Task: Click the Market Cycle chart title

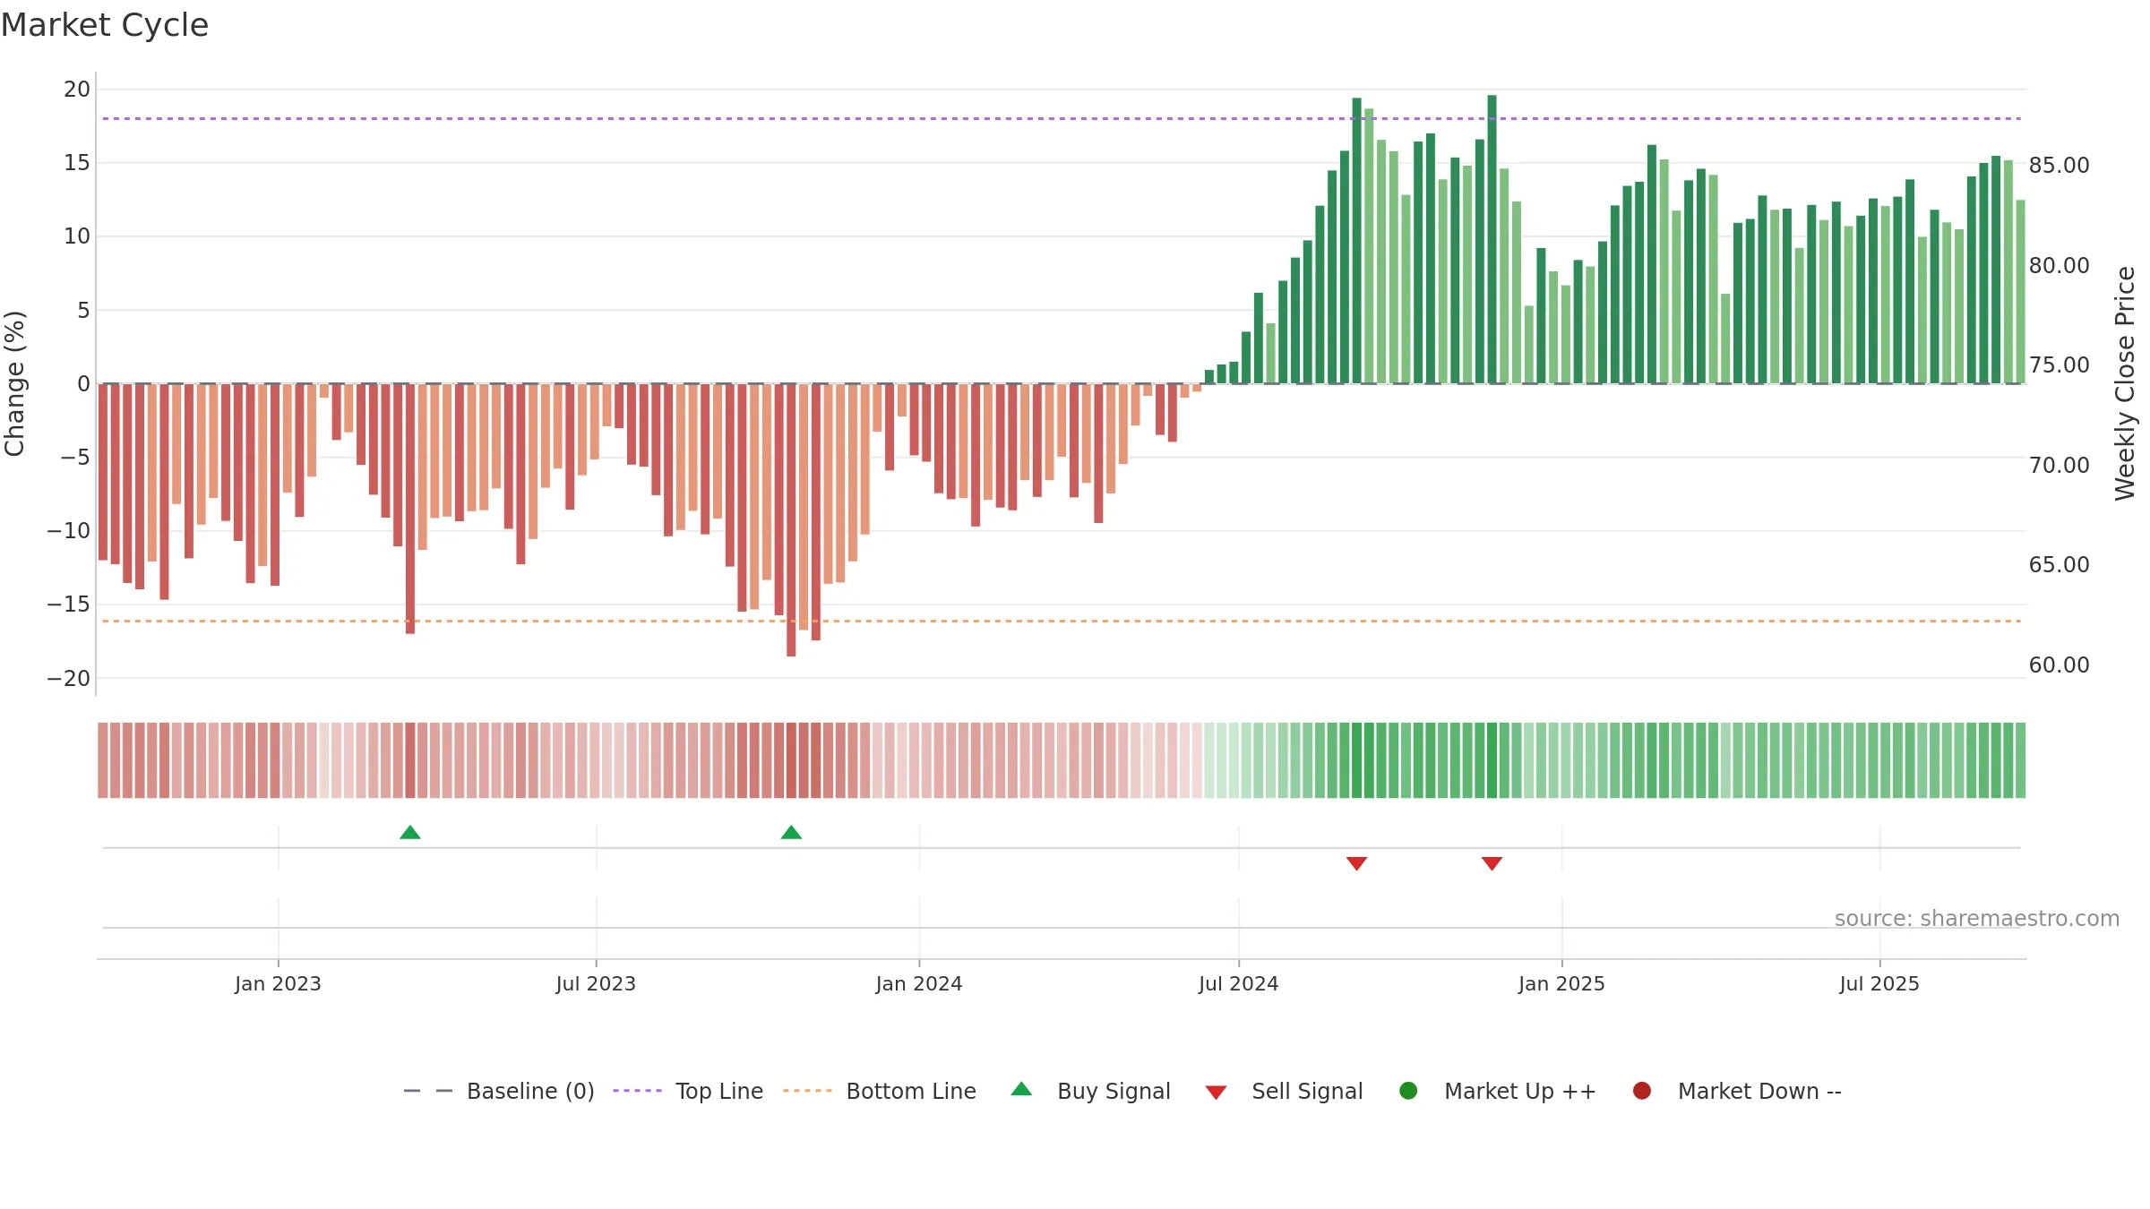Action: (x=105, y=25)
